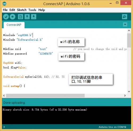Click the "#define password" text
Image resolution: width=133 pixels, height=131 pixels.
tap(15, 54)
